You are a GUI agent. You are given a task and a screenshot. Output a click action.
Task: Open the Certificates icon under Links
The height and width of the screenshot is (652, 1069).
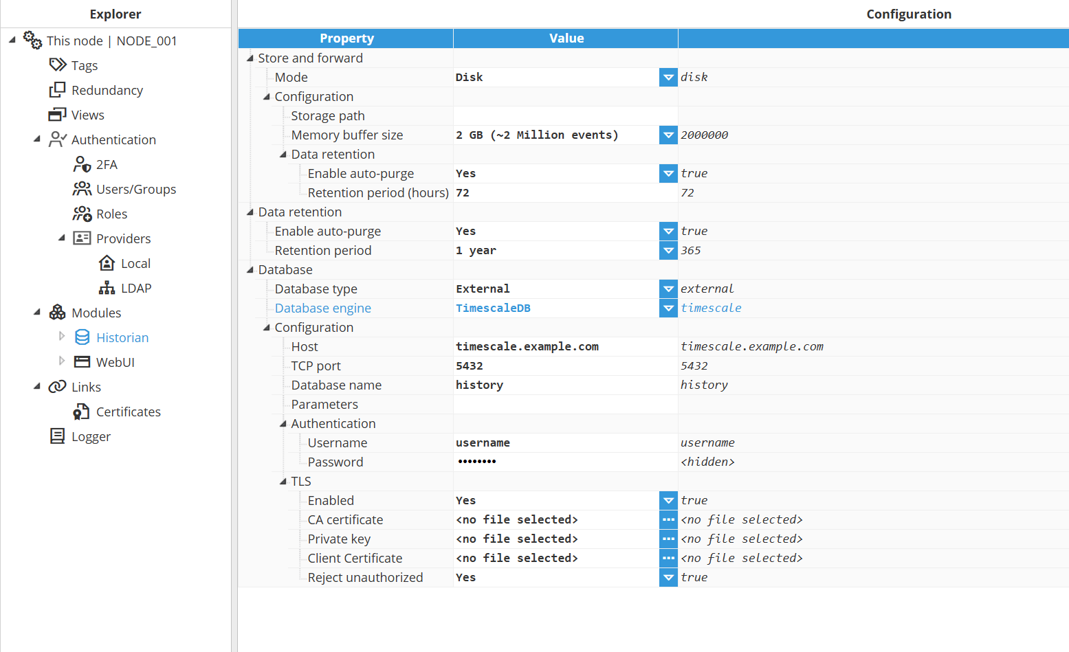click(82, 412)
